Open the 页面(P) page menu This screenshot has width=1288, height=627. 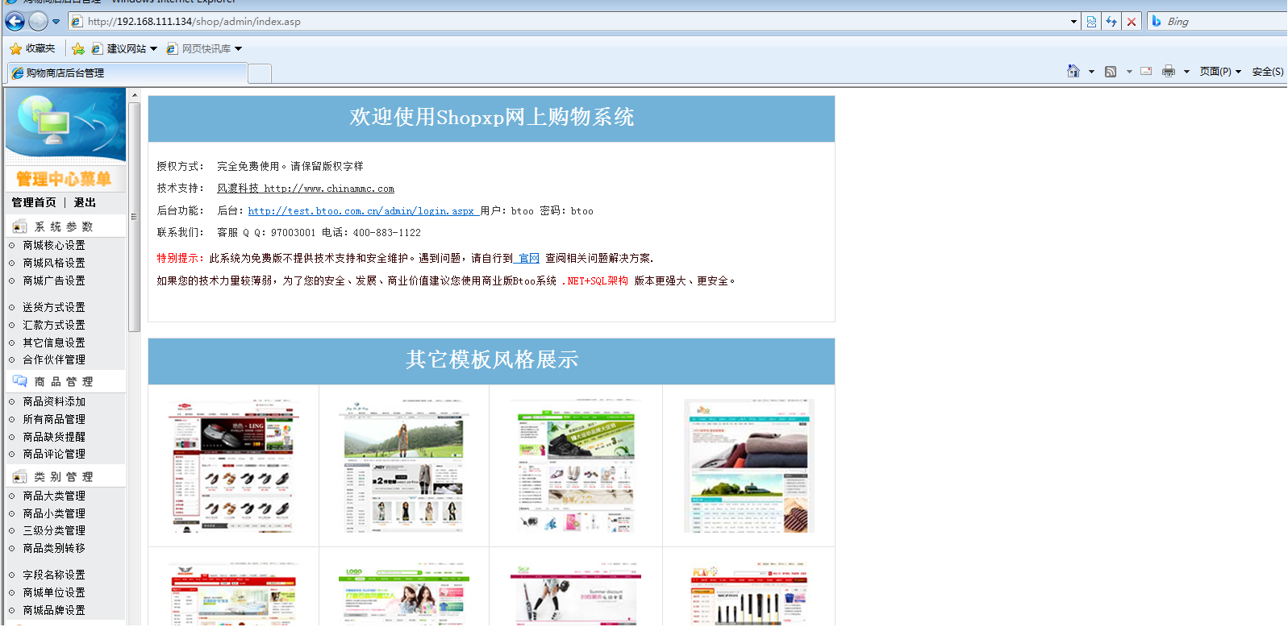point(1220,72)
